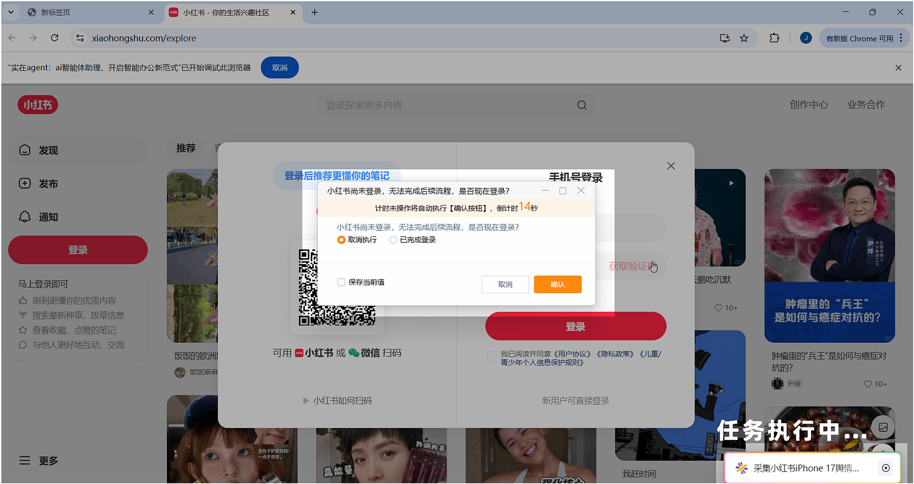914x484 pixels.
Task: Click the 取消 button in the dialog
Action: pyautogui.click(x=505, y=284)
